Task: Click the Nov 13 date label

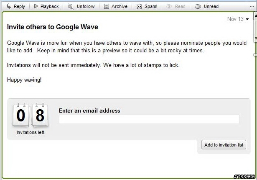Action: (x=235, y=19)
